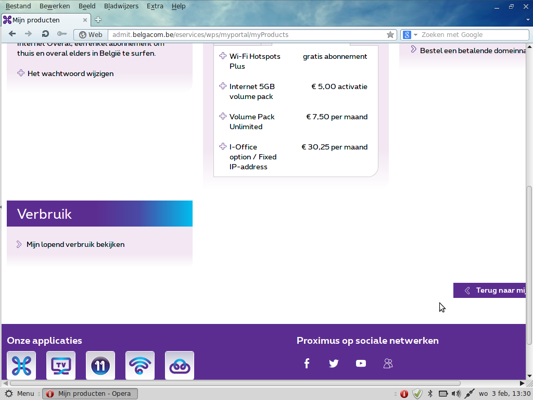The height and width of the screenshot is (400, 533).
Task: Open the Bladwijzers menu
Action: coord(121,6)
